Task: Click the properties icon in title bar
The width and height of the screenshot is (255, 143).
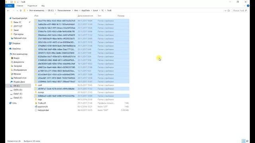Action: [12, 2]
